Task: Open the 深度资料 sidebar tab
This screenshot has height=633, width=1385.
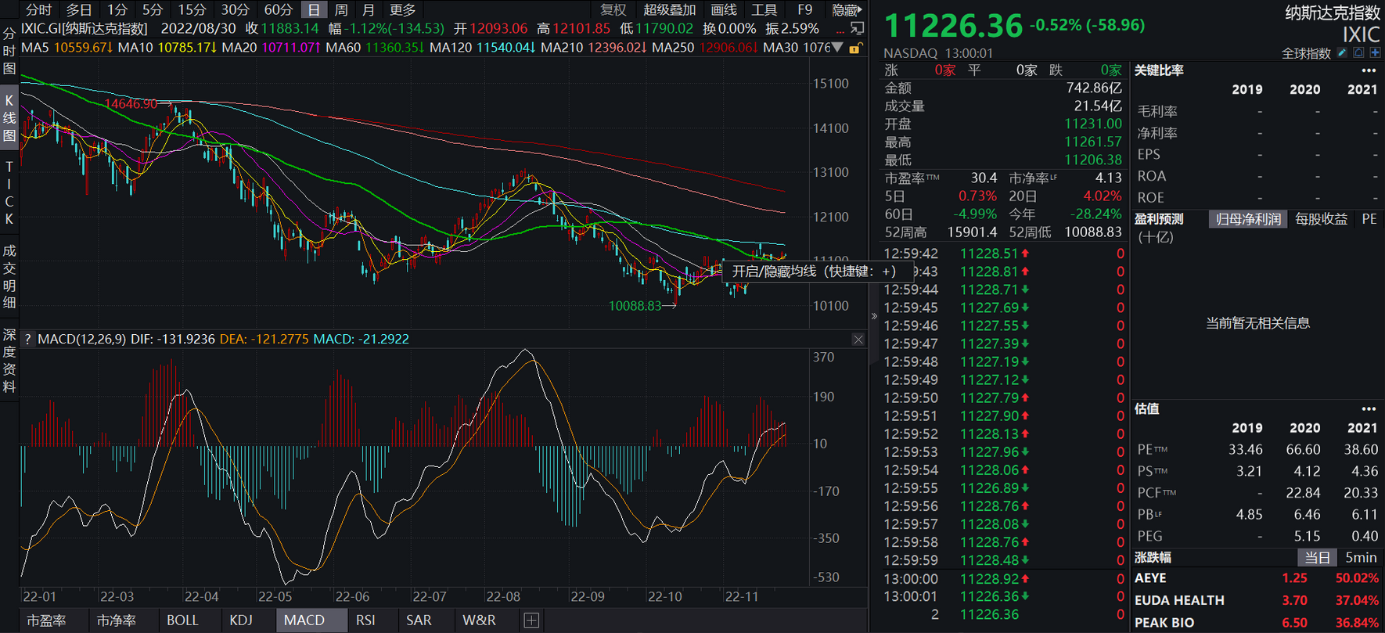Action: 9,360
